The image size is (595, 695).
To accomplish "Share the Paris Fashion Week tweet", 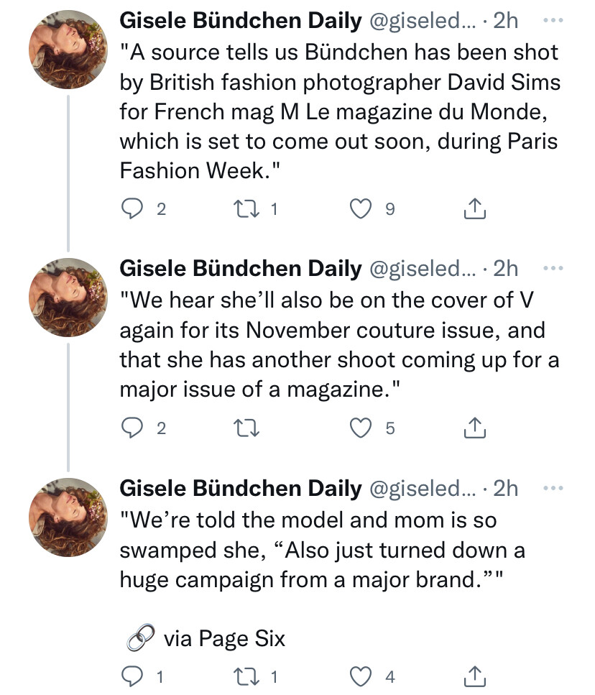I will click(x=474, y=209).
